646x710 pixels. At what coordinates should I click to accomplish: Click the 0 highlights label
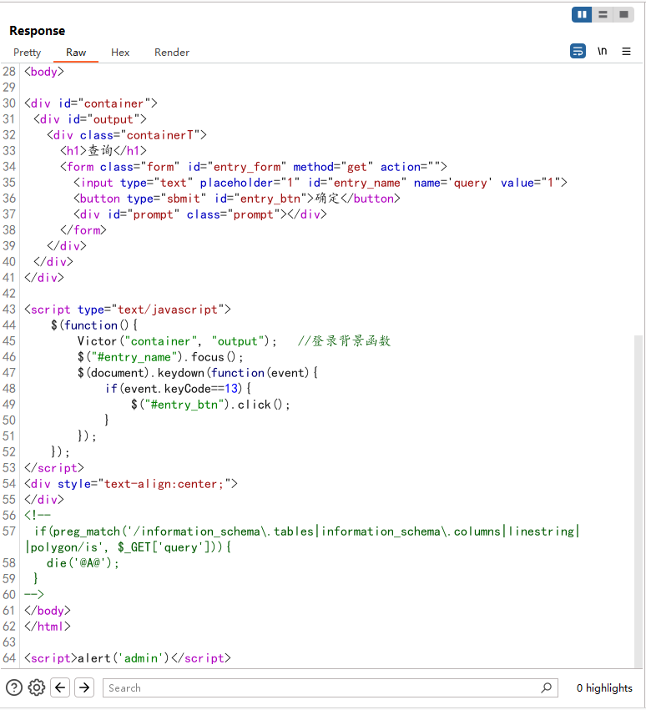coord(604,688)
